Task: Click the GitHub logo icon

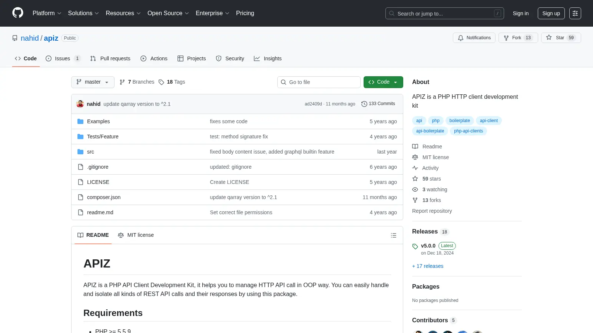Action: click(x=18, y=13)
